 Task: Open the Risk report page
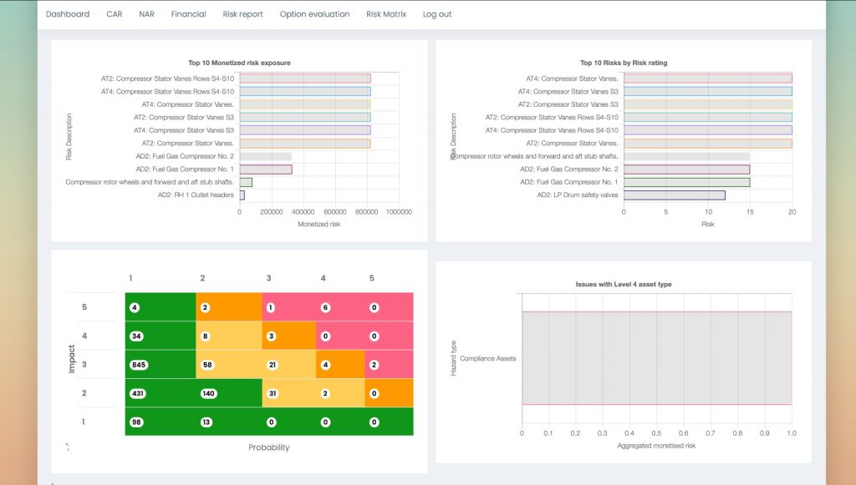coord(242,14)
